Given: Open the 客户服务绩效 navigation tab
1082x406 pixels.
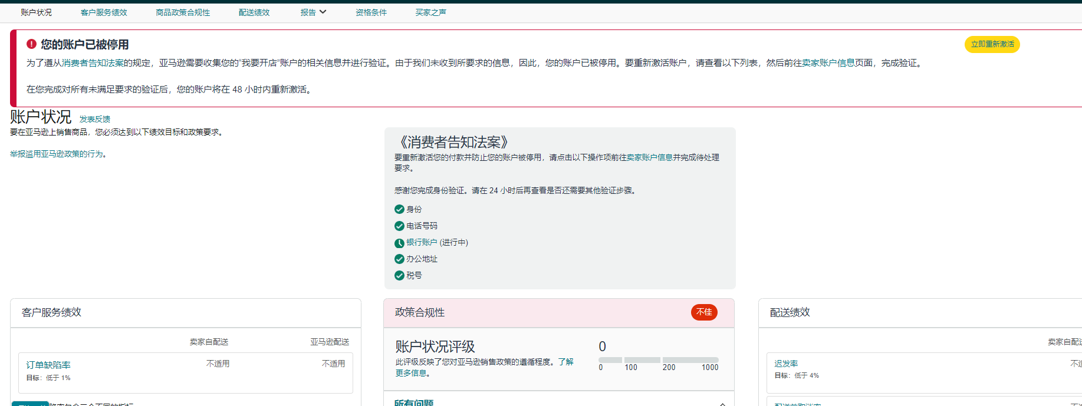Looking at the screenshot, I should [x=104, y=12].
